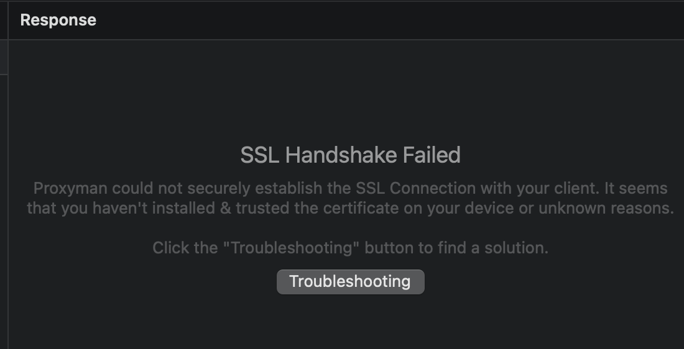Click the quoted "Troubleshooting" word in the hint text
This screenshot has height=349, width=684.
pyautogui.click(x=292, y=248)
